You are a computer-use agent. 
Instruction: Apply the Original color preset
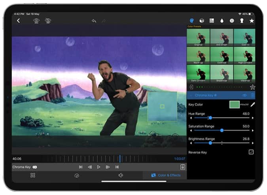pos(198,37)
